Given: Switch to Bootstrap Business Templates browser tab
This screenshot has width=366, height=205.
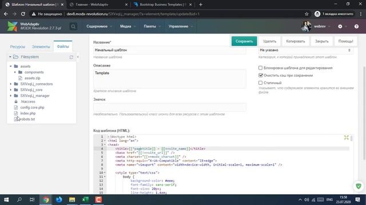Looking at the screenshot, I should (162, 5).
